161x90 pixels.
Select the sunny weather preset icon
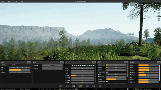[72, 65]
